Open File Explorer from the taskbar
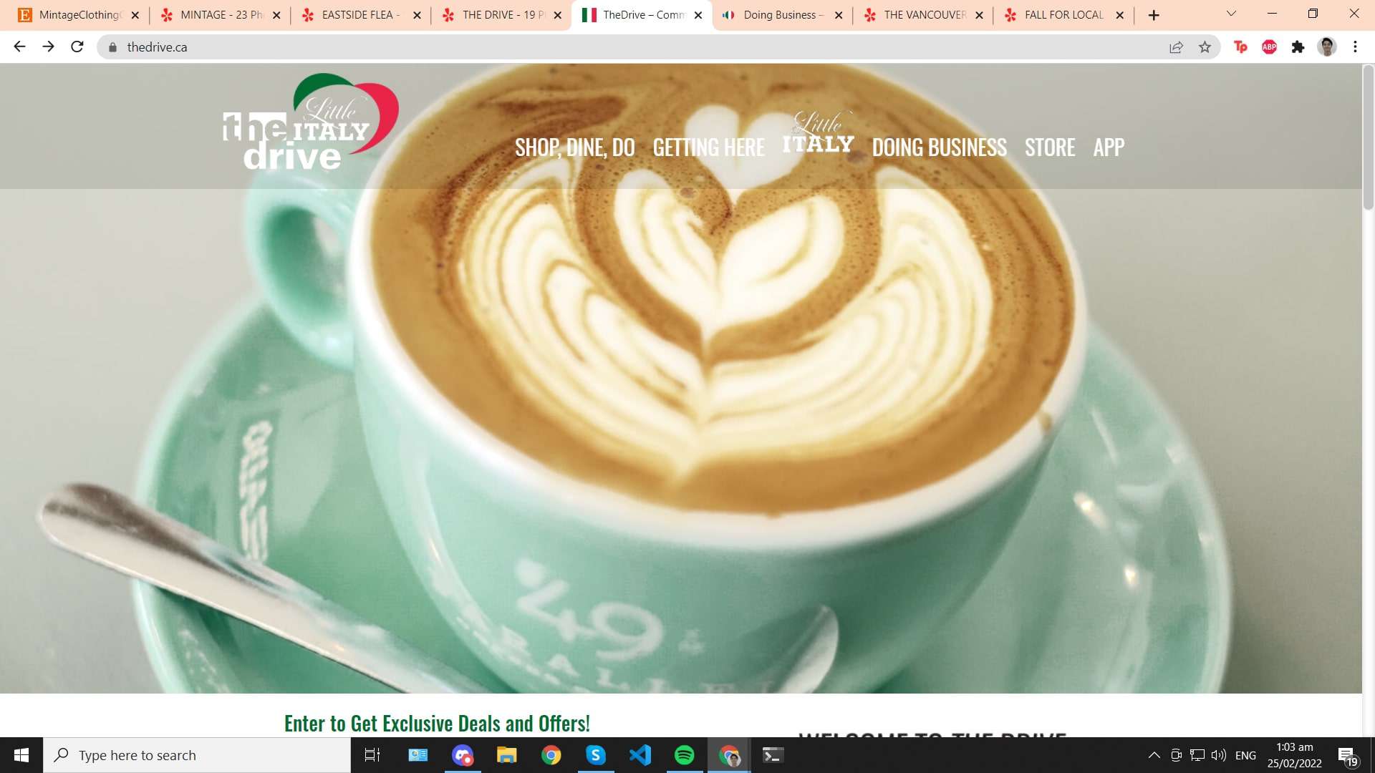Screen dimensions: 1375x773 pyautogui.click(x=507, y=755)
